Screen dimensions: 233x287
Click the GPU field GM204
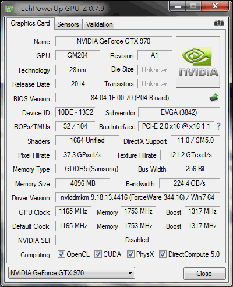[77, 55]
